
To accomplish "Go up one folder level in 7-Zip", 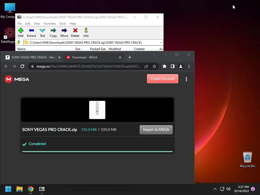I will (19, 42).
